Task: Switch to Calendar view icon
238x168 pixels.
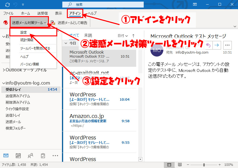Action: click(x=18, y=156)
